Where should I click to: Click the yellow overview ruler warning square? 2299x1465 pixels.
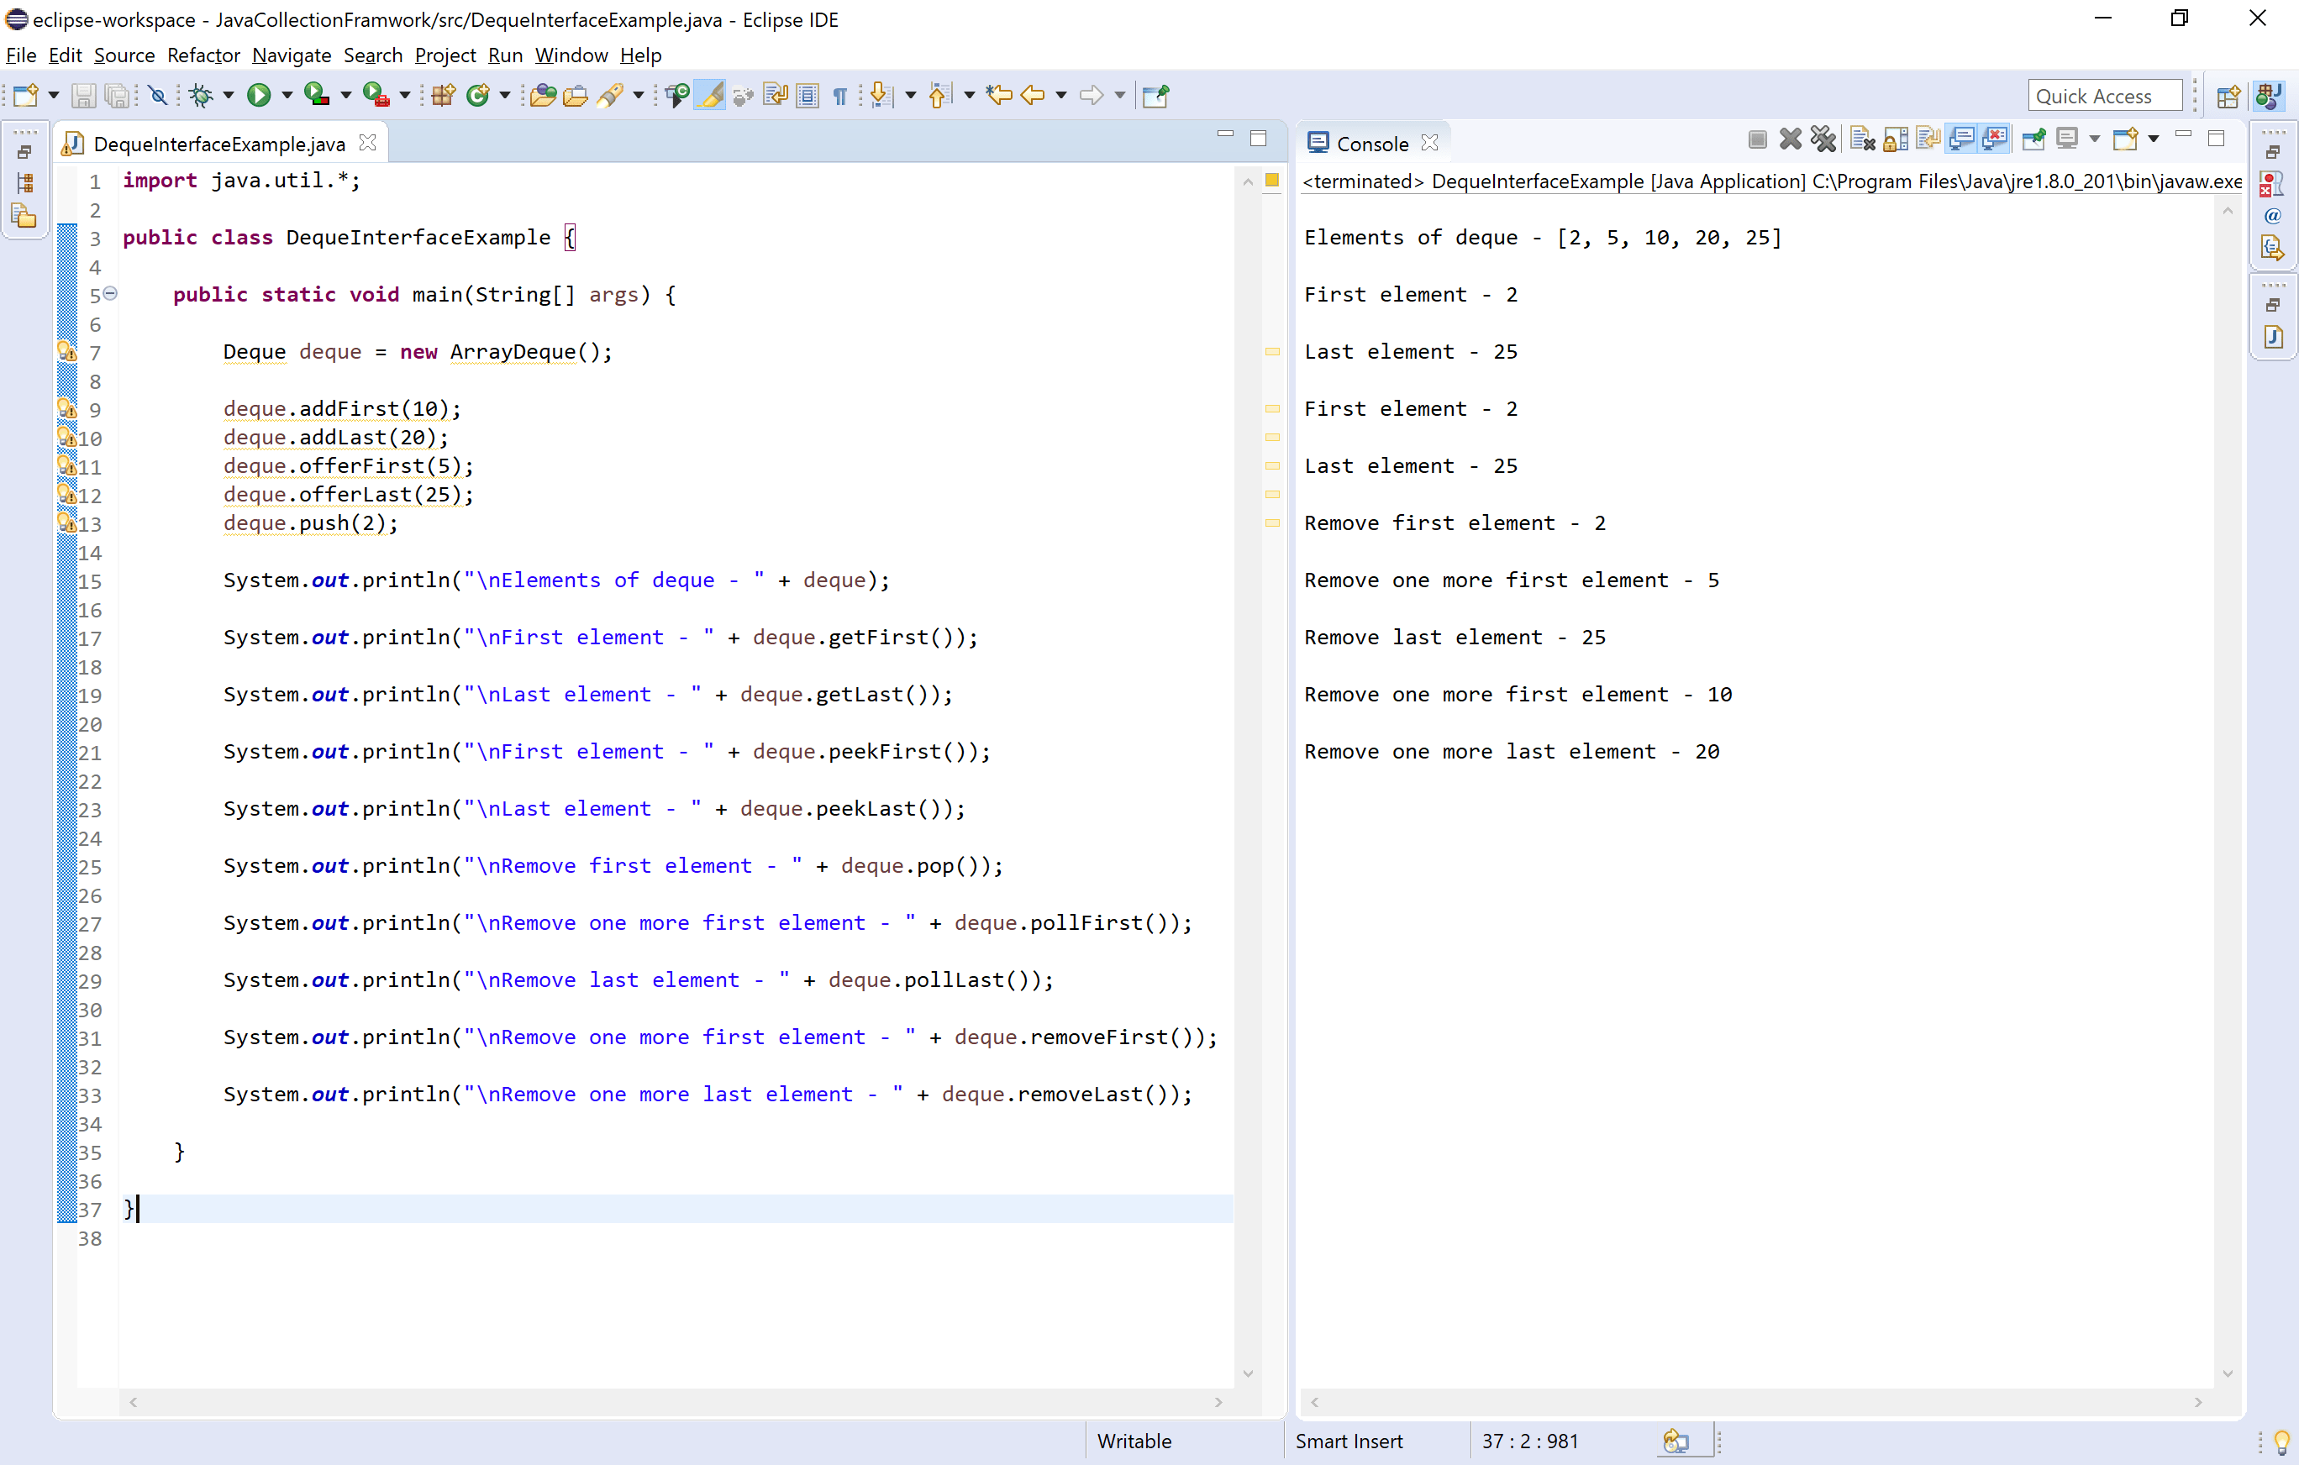[1271, 181]
